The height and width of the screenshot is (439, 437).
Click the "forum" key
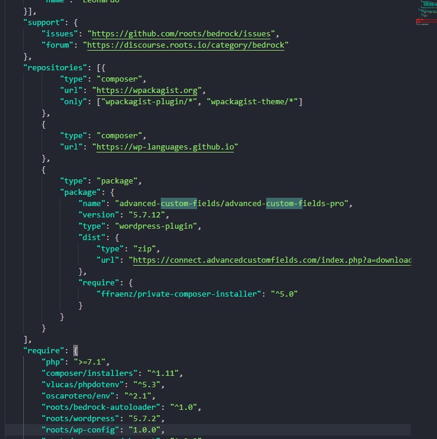pos(57,45)
